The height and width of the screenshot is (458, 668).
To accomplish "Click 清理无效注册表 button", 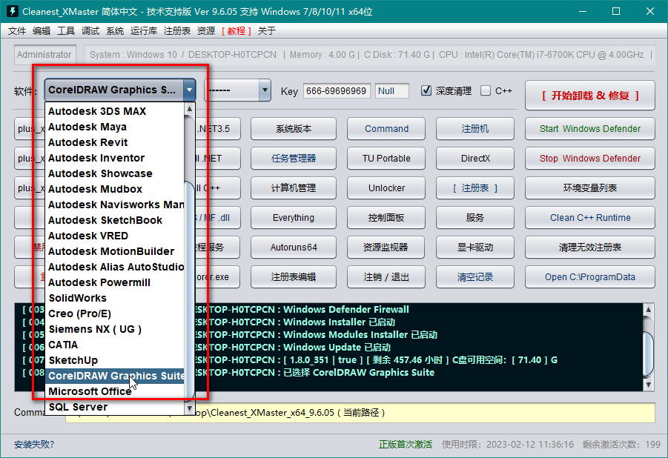I will click(x=590, y=247).
